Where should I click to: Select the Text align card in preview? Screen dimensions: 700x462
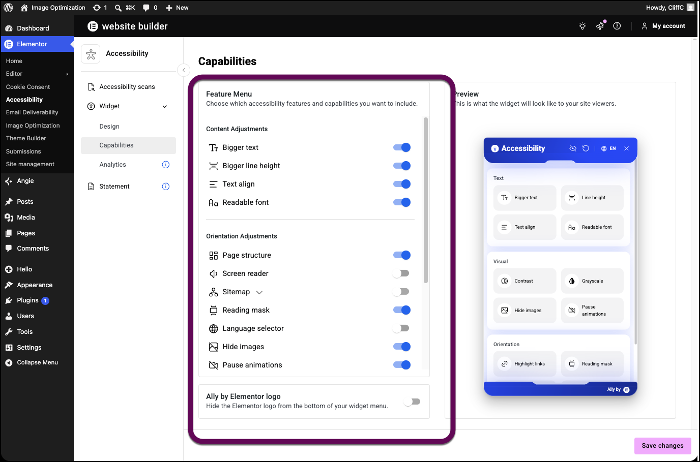coord(525,227)
